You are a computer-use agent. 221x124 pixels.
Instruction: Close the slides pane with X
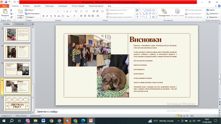pos(33,24)
